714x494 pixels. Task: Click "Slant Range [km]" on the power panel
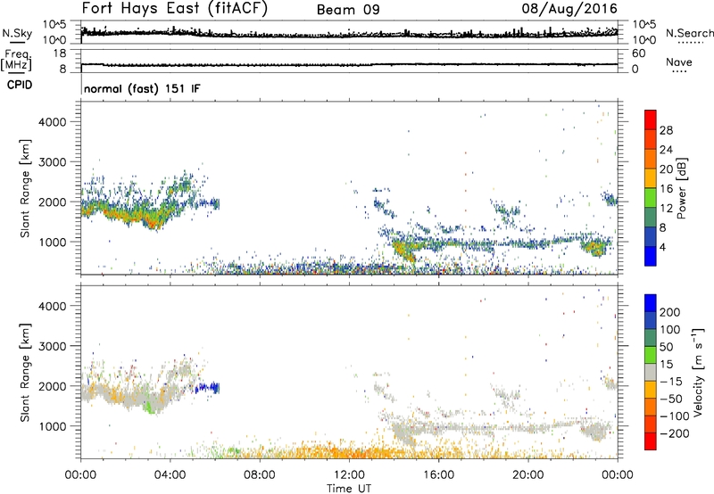click(25, 188)
